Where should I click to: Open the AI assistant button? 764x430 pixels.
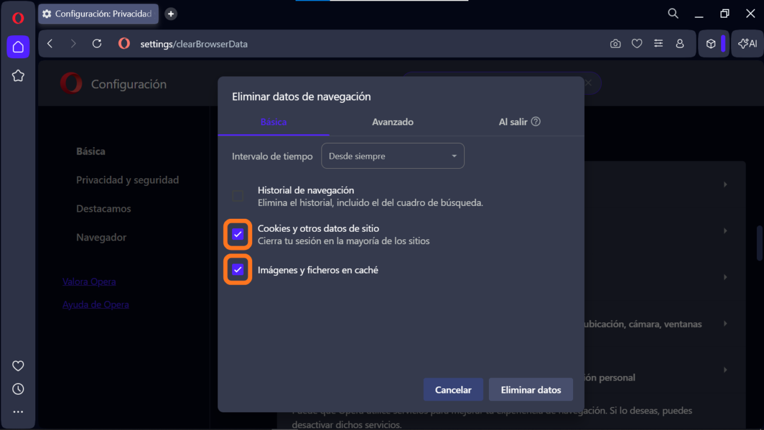tap(748, 44)
